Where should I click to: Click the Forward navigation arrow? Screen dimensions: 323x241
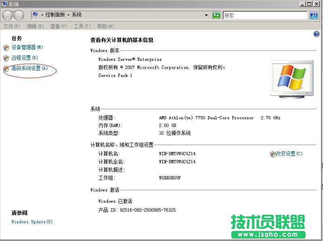pos(19,16)
